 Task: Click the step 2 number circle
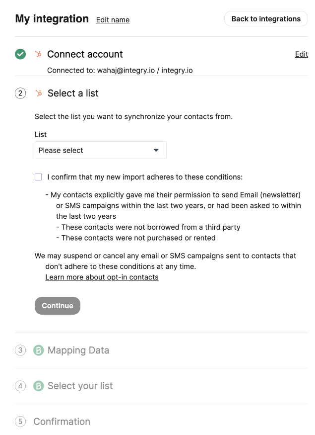20,93
